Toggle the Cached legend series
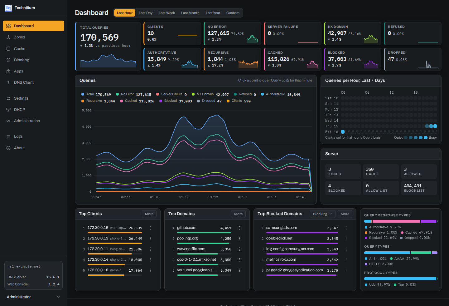Image resolution: width=449 pixels, height=306 pixels. 137,101
